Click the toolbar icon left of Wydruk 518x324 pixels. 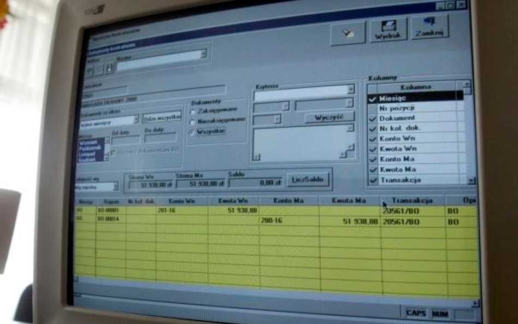tap(348, 33)
